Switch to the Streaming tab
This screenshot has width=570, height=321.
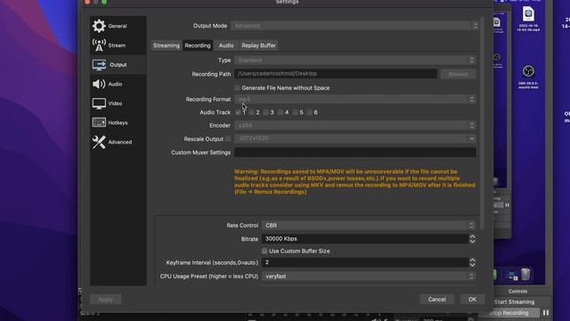click(167, 45)
